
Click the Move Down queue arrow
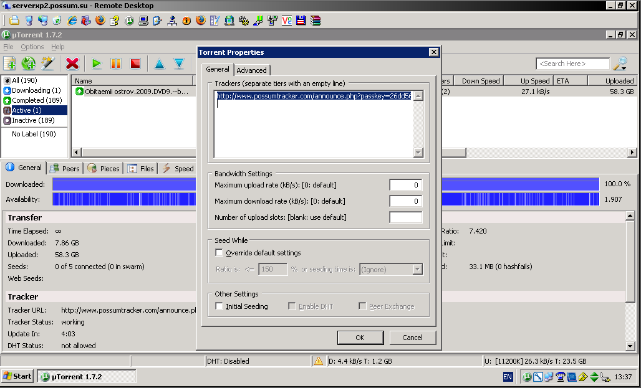pyautogui.click(x=179, y=64)
